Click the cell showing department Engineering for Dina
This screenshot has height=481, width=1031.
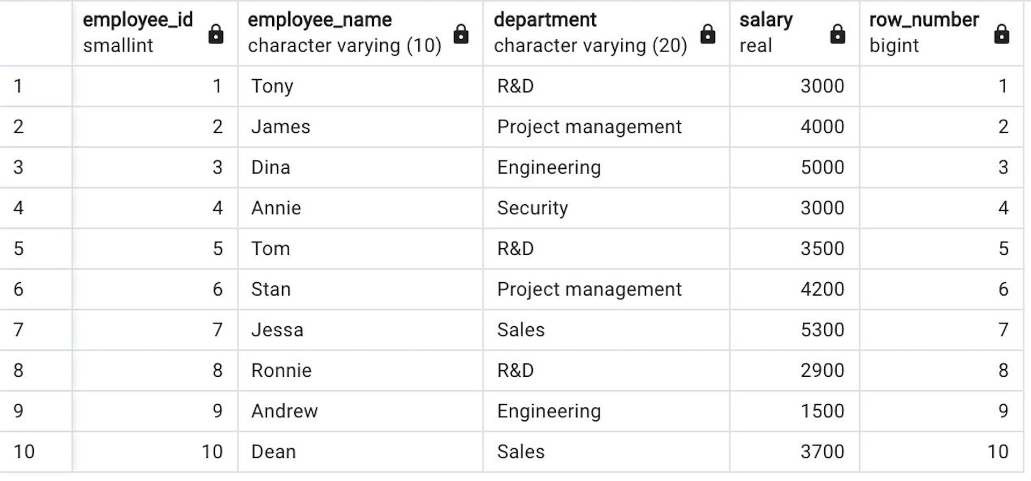[591, 167]
